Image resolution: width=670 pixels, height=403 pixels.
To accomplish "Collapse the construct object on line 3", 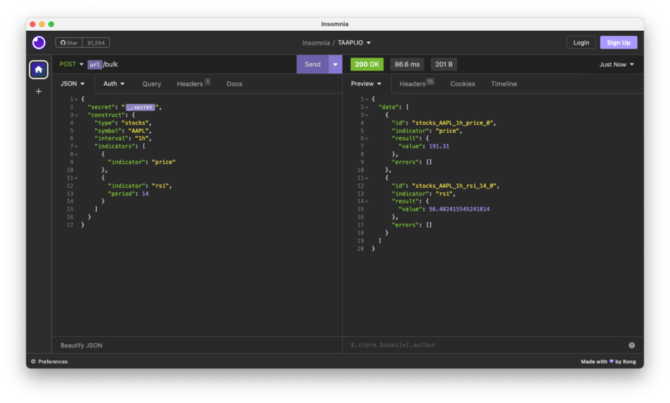I will click(77, 114).
